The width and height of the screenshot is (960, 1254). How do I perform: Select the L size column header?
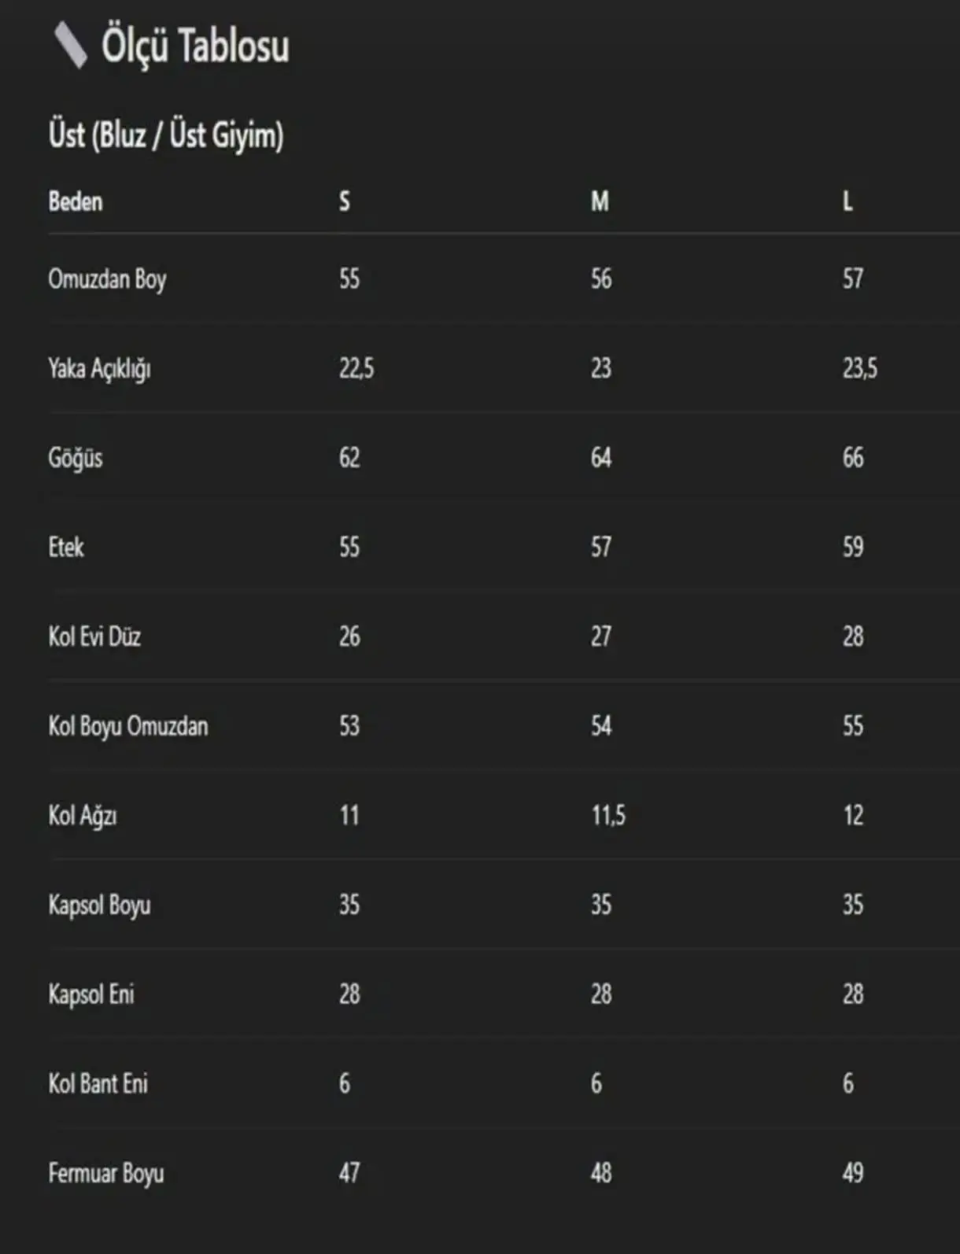(x=847, y=202)
